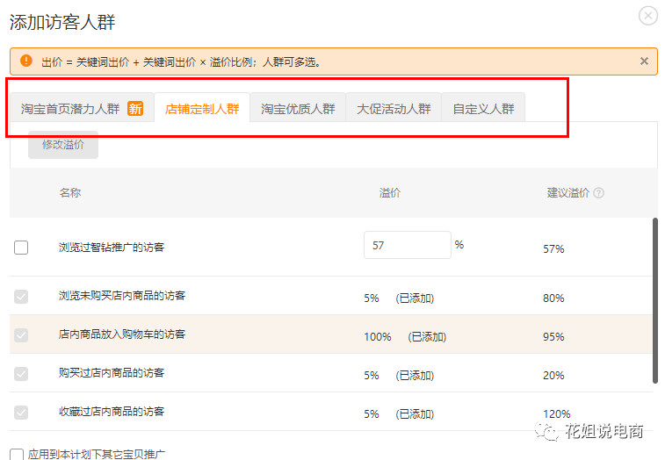Go to 大促活动人群 tab
The image size is (665, 460).
(394, 109)
